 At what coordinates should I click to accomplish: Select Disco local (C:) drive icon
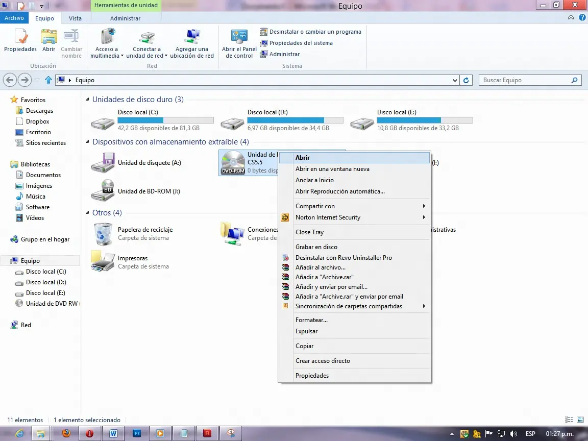pyautogui.click(x=103, y=123)
